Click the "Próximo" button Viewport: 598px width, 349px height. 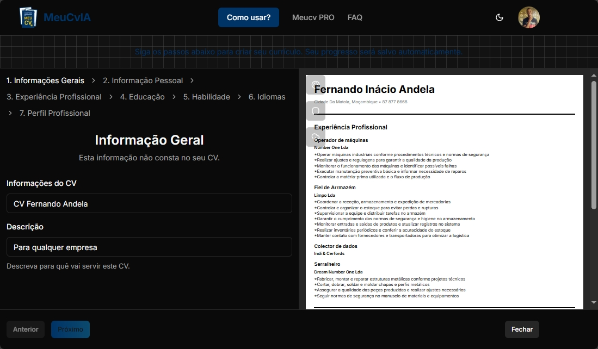point(70,329)
